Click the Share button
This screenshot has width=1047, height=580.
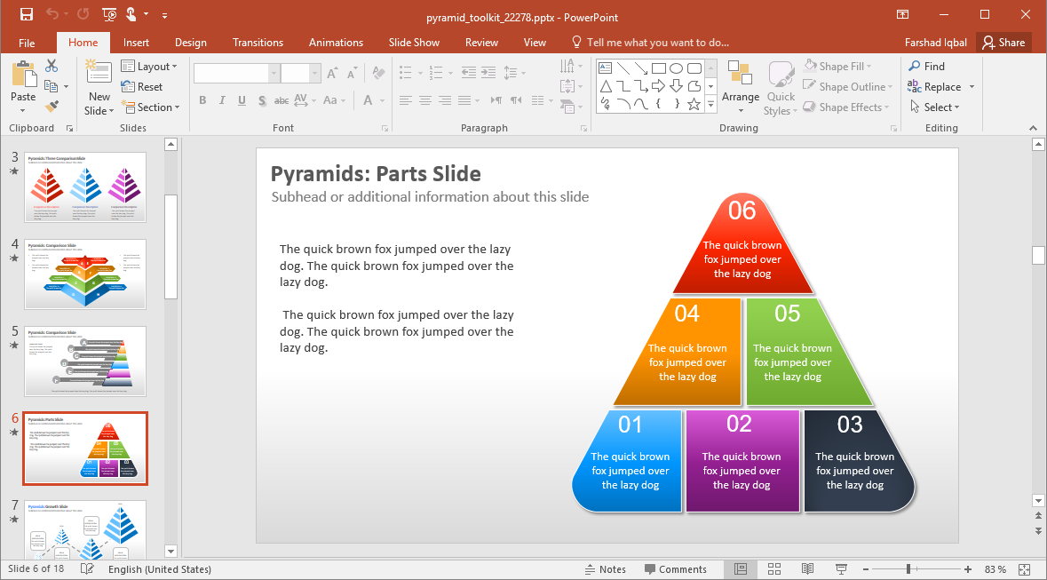coord(1003,43)
